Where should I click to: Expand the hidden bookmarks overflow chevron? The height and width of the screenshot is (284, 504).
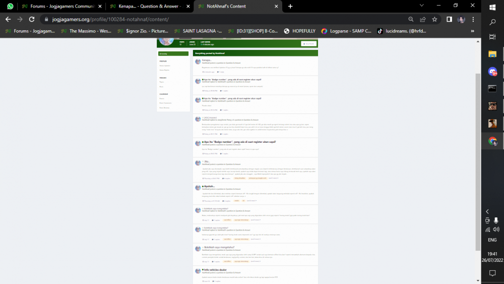click(473, 31)
